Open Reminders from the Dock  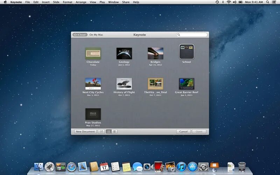click(115, 167)
